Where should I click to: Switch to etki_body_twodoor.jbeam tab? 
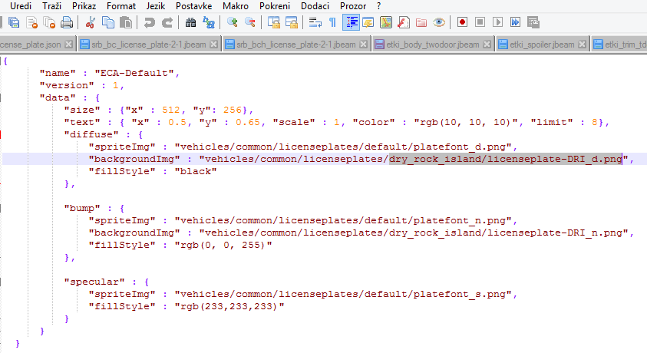point(433,45)
